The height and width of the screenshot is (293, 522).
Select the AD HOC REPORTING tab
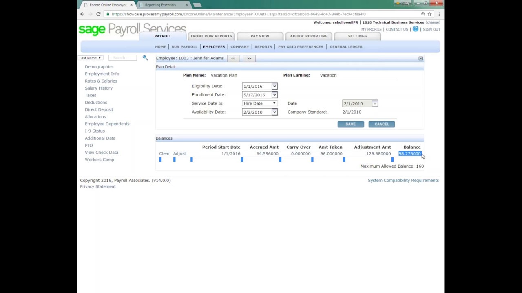click(x=309, y=36)
